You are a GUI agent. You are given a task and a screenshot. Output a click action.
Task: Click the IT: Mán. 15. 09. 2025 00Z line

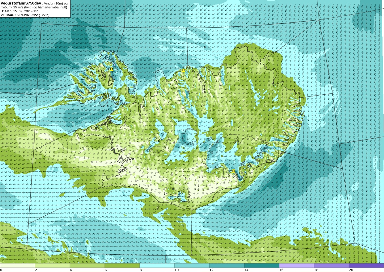pos(19,11)
